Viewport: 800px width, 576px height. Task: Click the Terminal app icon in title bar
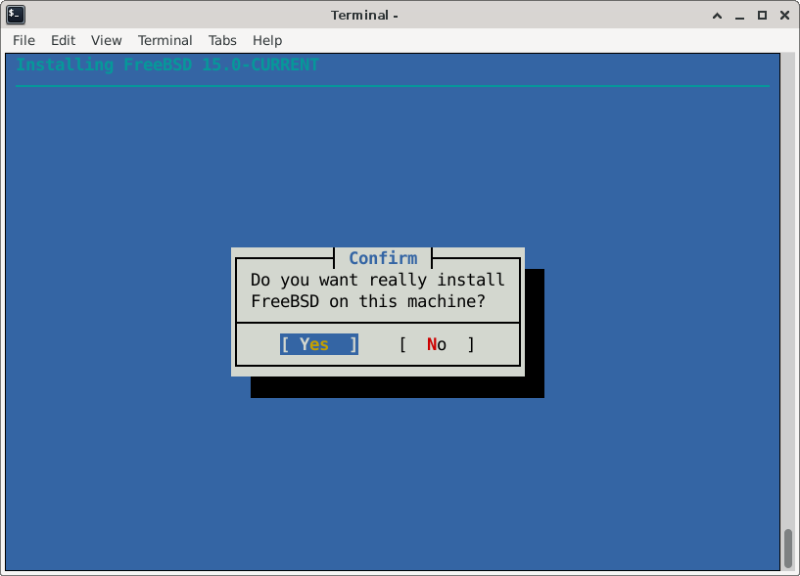16,15
